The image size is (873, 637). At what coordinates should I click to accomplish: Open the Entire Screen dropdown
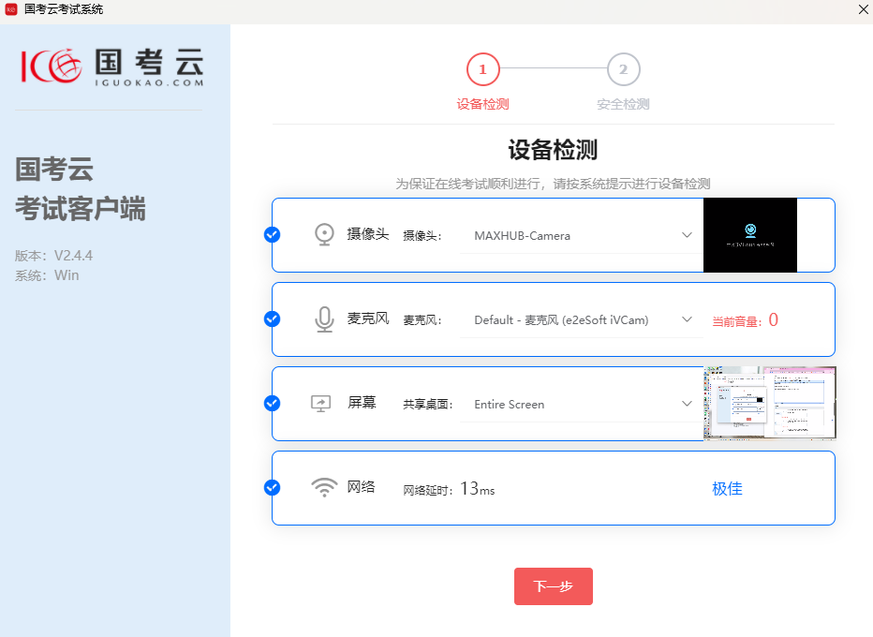(x=582, y=404)
